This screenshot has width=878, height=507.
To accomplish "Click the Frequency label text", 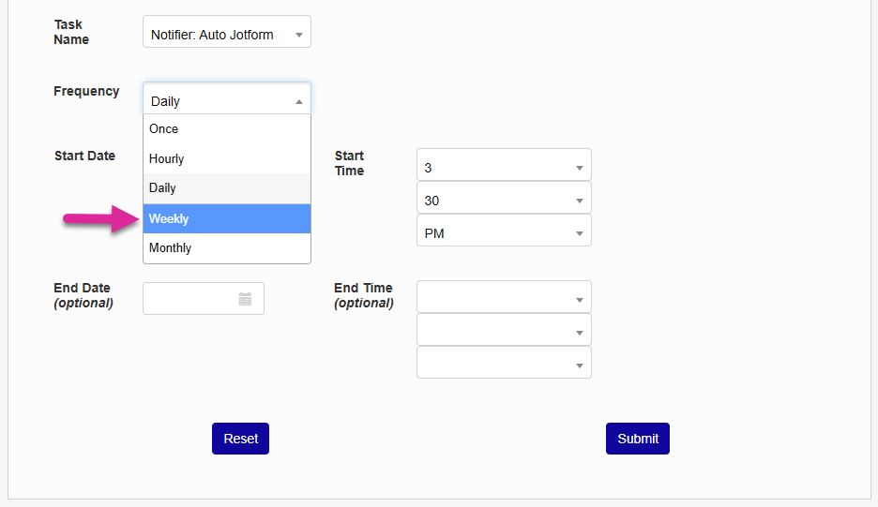I will click(x=86, y=91).
